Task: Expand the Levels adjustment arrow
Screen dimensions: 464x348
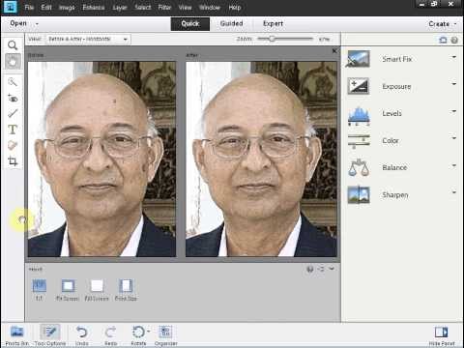Action: pyautogui.click(x=454, y=111)
